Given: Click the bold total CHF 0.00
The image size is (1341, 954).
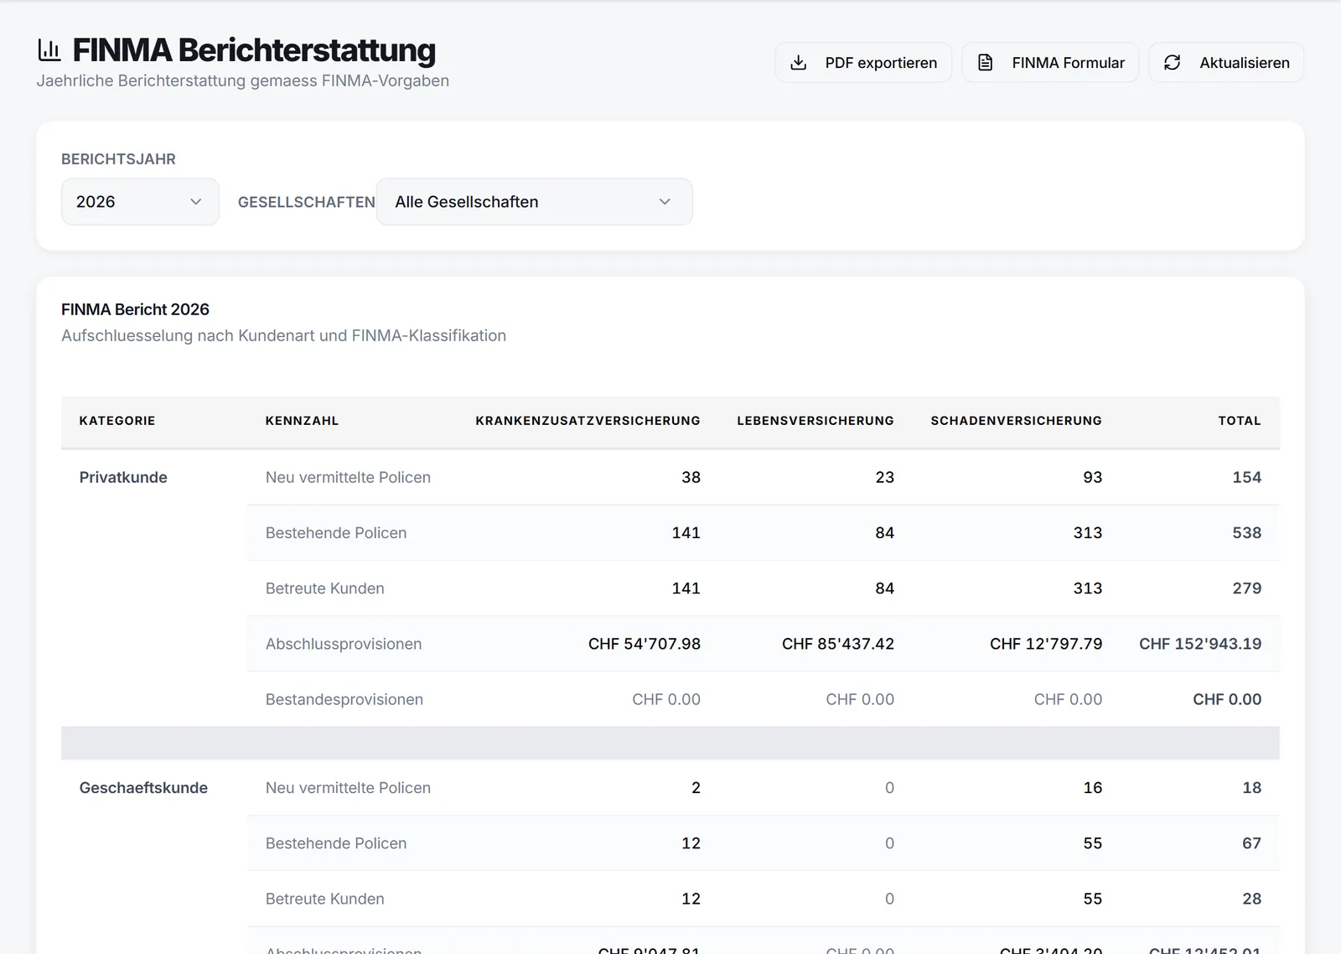Looking at the screenshot, I should coord(1227,699).
